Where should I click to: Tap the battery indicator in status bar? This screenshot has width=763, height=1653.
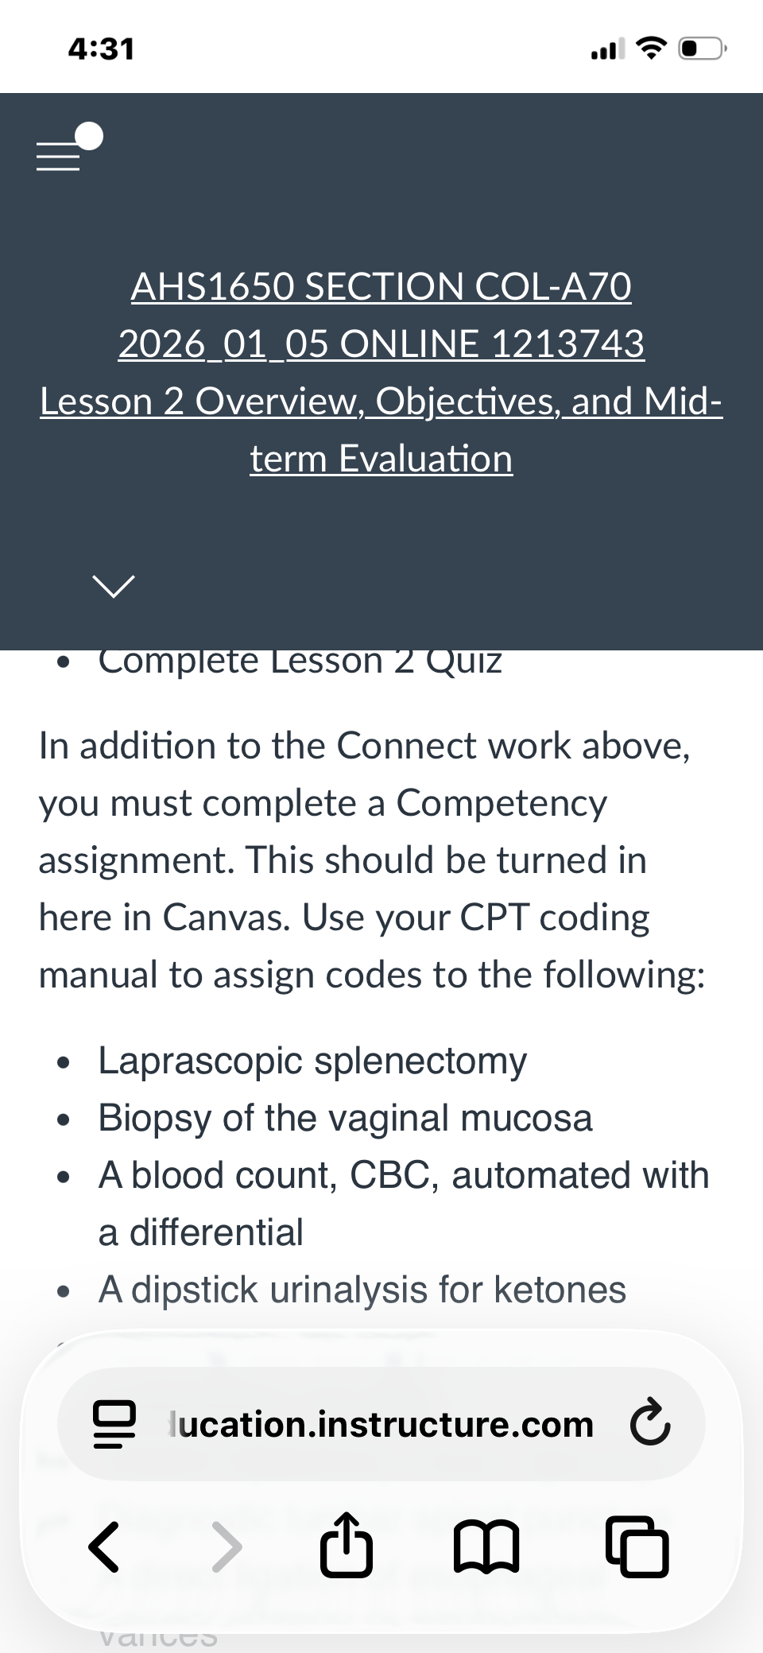(x=701, y=49)
